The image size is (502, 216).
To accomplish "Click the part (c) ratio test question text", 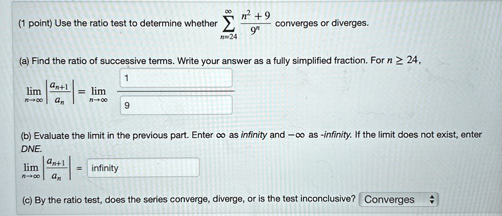I will 189,200.
